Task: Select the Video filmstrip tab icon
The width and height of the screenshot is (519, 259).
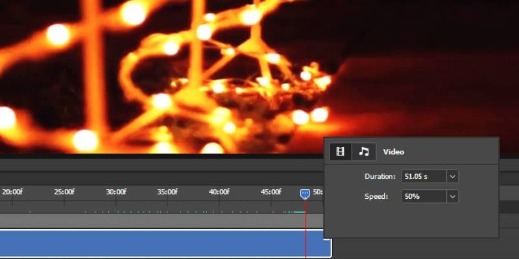Action: 341,152
